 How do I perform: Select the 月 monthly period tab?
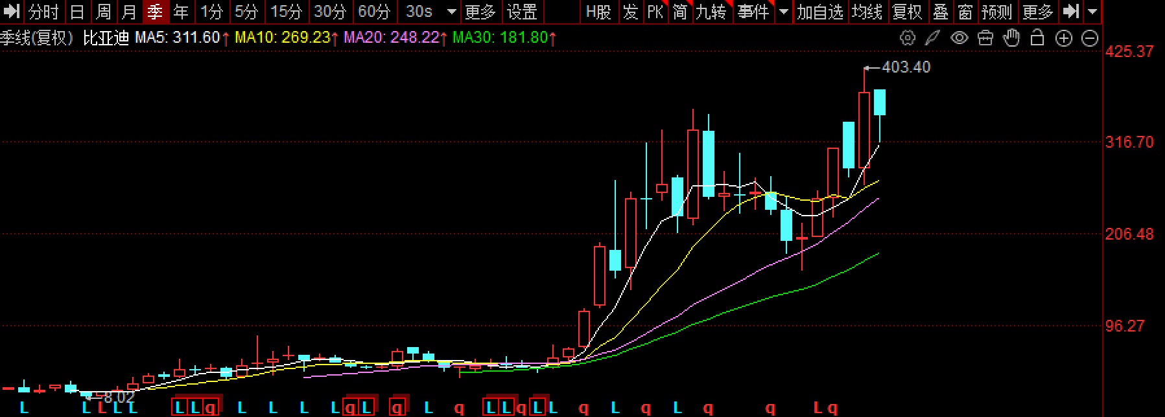(129, 12)
